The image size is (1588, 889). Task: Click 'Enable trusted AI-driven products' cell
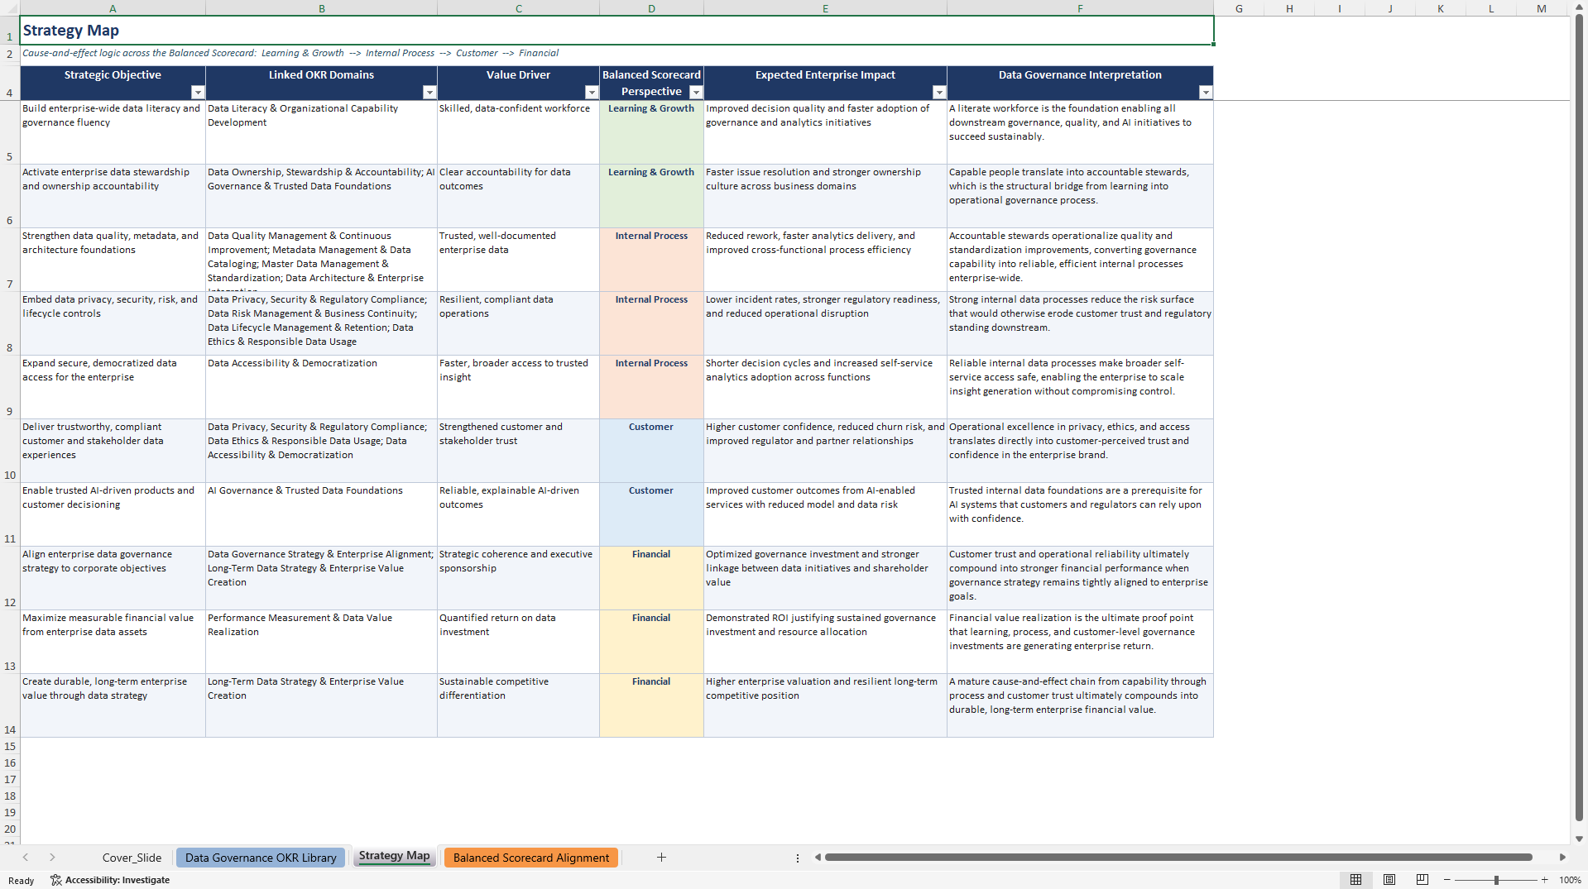pos(113,514)
